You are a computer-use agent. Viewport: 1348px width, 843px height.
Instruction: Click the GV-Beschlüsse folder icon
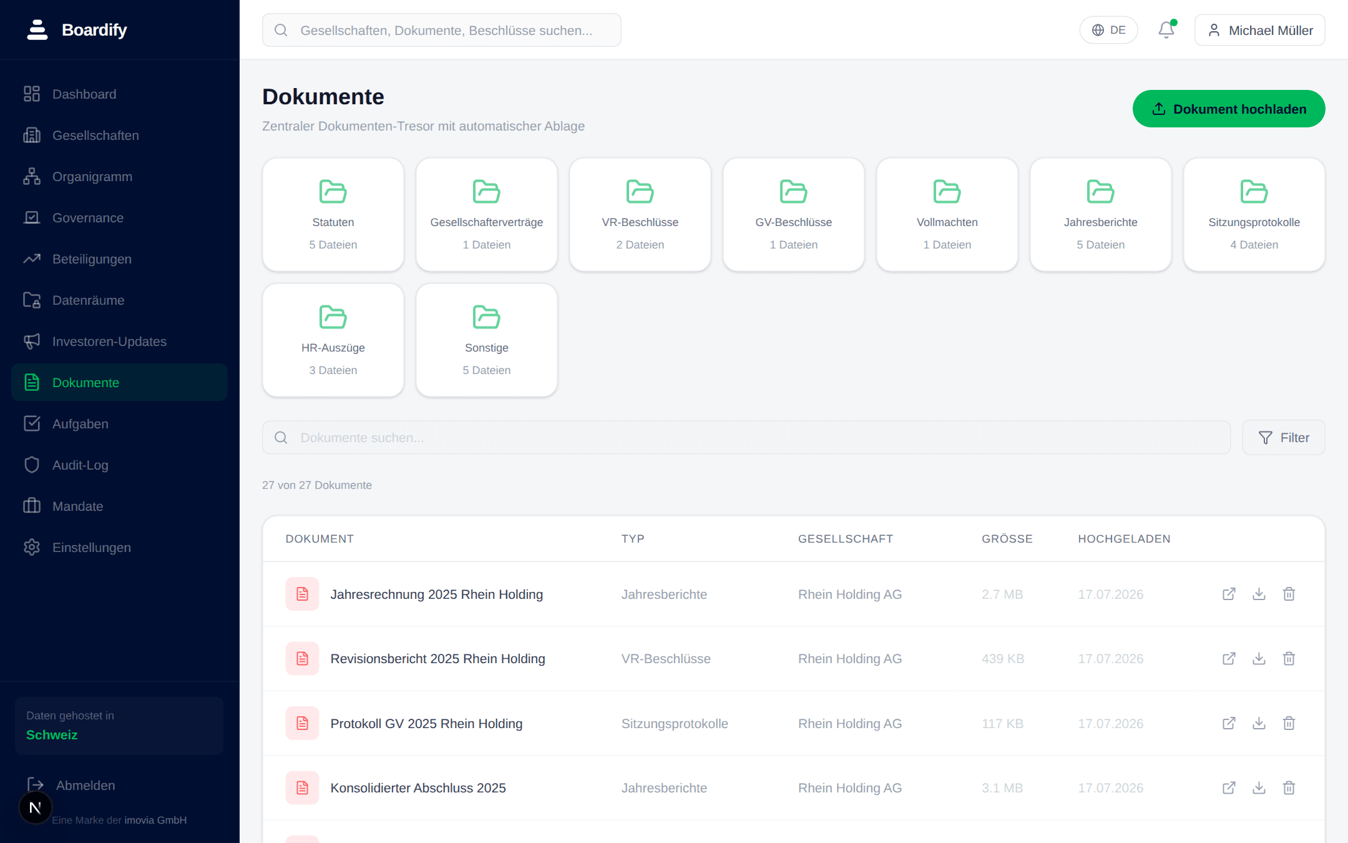tap(794, 191)
